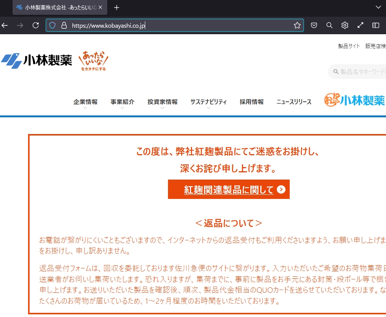Expand the 事業紹介 menu
The image size is (386, 317).
122,102
